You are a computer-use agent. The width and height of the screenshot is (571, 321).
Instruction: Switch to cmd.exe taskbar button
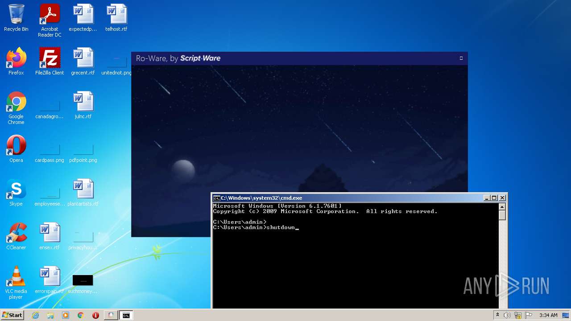click(126, 315)
